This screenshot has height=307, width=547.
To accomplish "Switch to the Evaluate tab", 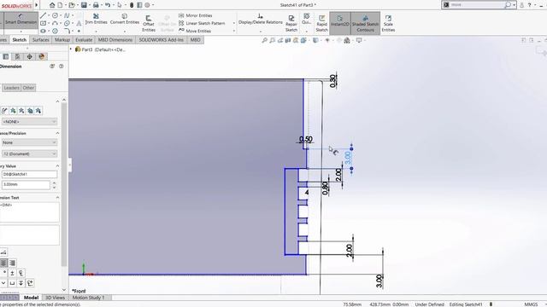I will pos(84,40).
